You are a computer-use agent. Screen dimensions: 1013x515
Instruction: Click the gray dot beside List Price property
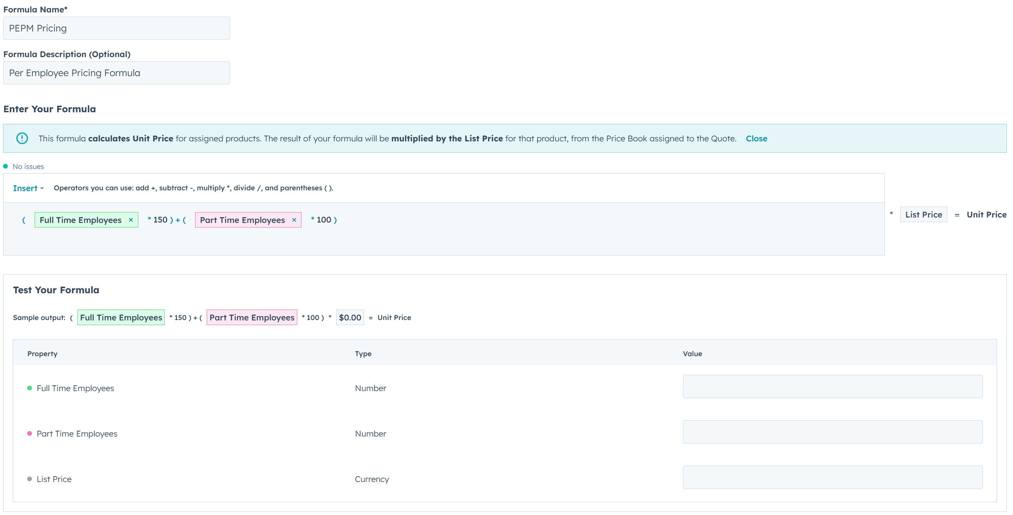[30, 479]
